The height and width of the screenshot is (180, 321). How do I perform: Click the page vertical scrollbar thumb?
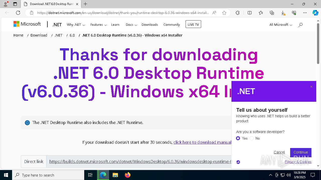[x=318, y=43]
